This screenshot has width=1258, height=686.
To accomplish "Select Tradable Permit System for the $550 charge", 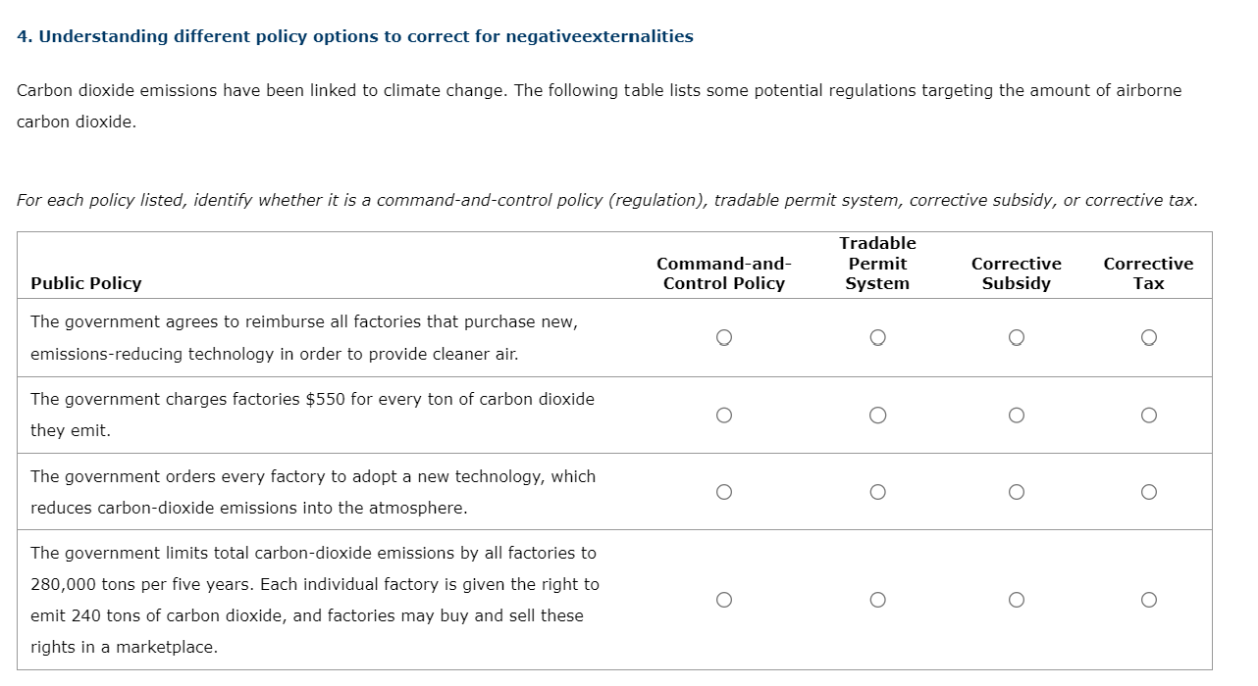I will pos(878,415).
